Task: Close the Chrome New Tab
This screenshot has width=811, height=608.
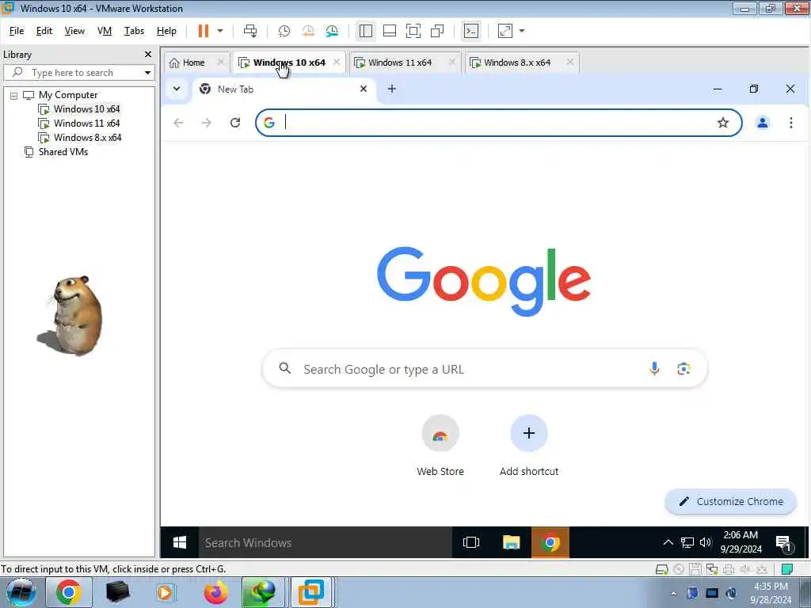Action: tap(364, 89)
